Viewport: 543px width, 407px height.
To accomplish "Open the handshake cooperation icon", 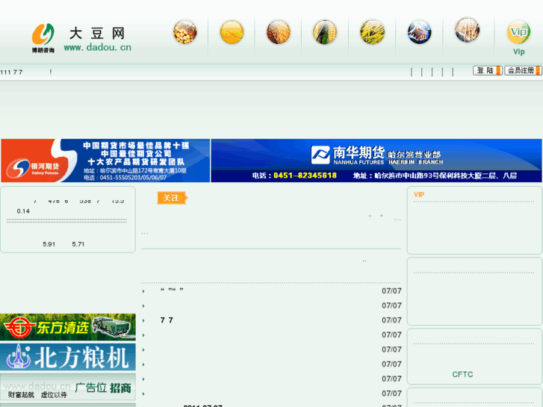I will coord(419,32).
